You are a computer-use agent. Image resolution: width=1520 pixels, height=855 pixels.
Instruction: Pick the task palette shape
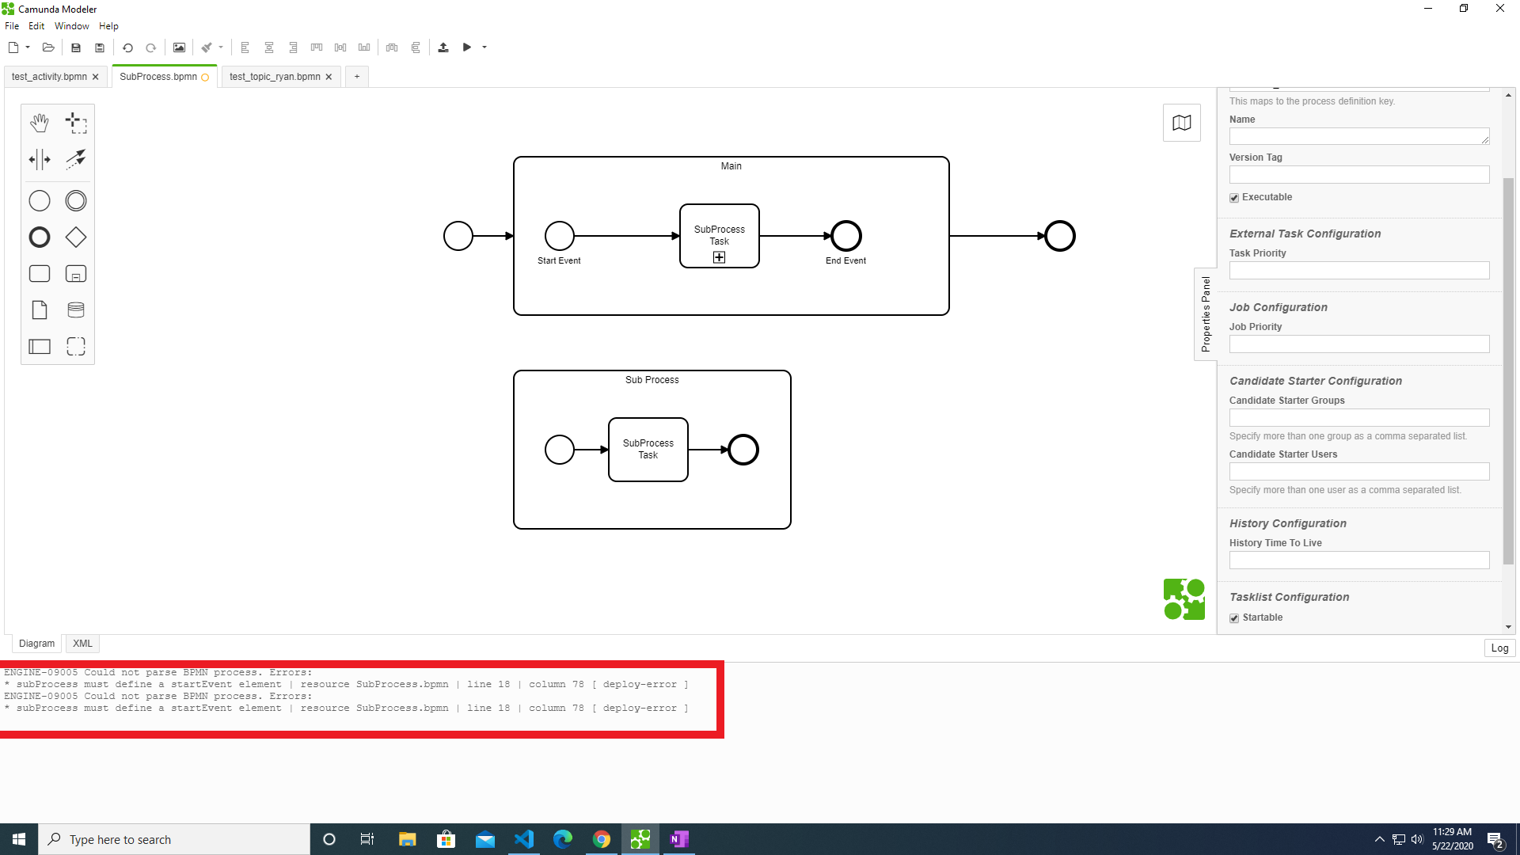[40, 274]
